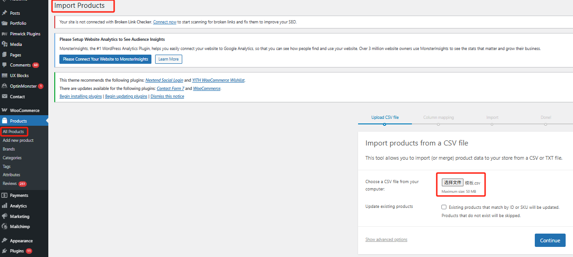Select the WooCommerce logo icon
This screenshot has height=257, width=573.
click(5, 111)
